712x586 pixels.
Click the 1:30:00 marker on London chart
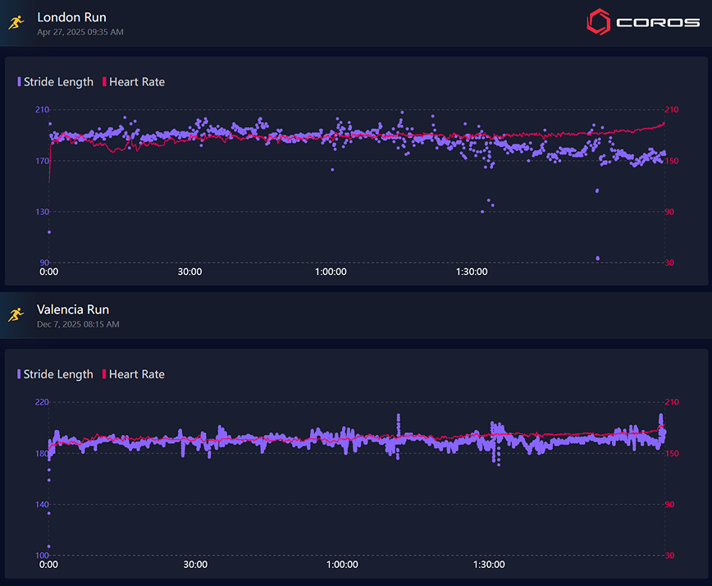(x=472, y=272)
